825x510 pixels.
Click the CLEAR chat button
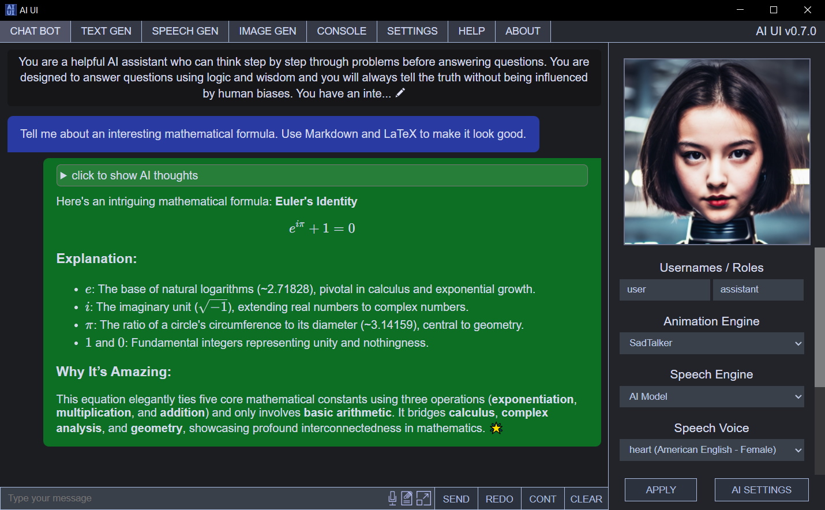pos(586,499)
